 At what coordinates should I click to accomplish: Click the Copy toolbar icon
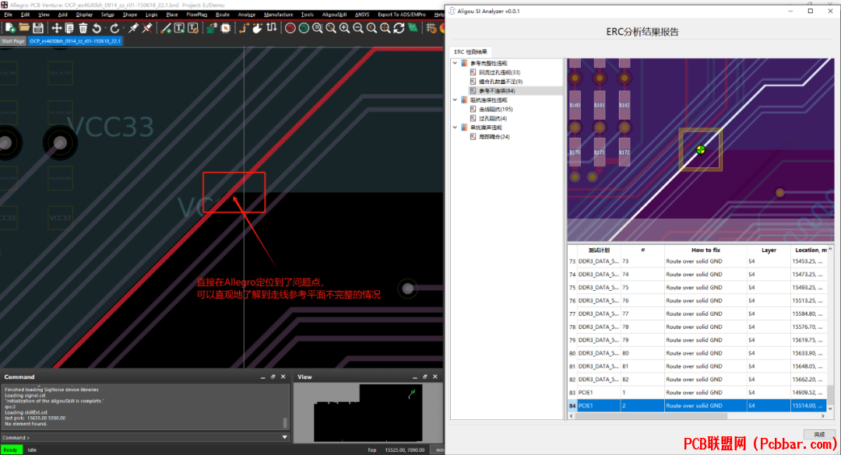pyautogui.click(x=69, y=28)
